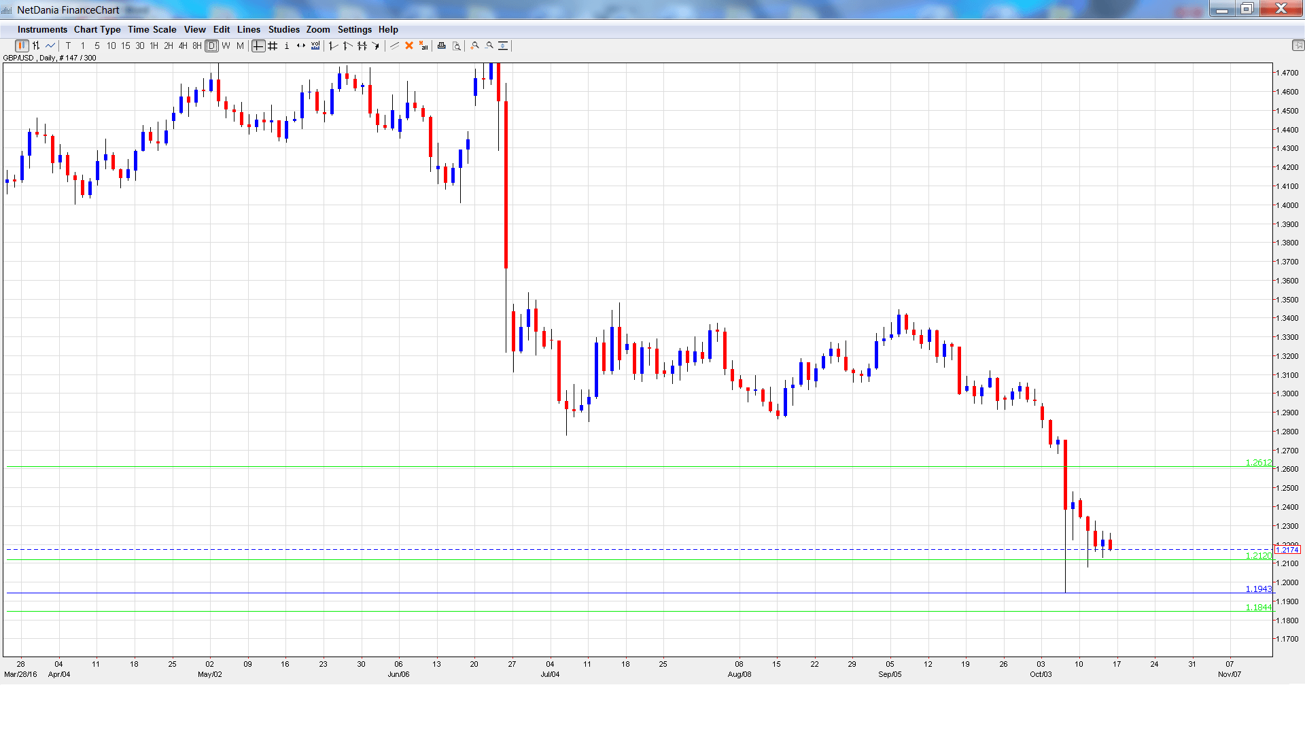
Task: Switch to the OHLC bar chart icon
Action: click(36, 46)
